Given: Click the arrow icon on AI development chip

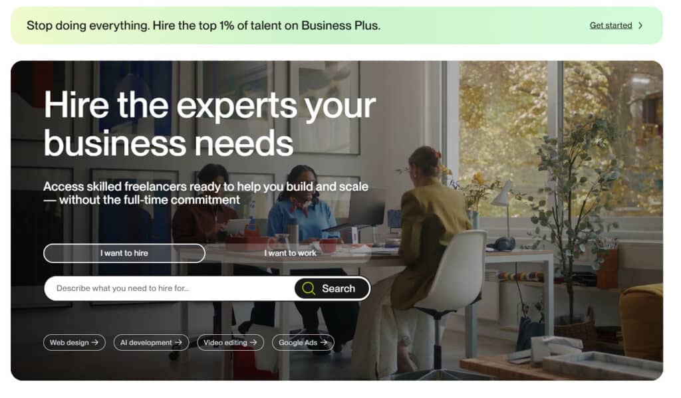Looking at the screenshot, I should click(x=178, y=342).
